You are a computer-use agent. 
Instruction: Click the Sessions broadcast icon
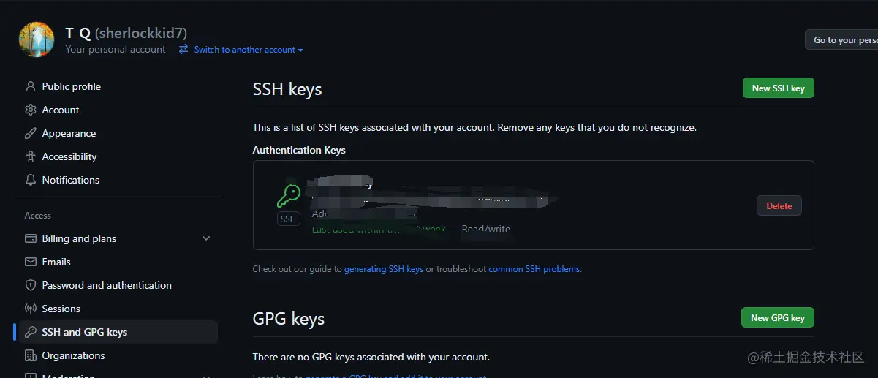coord(30,309)
